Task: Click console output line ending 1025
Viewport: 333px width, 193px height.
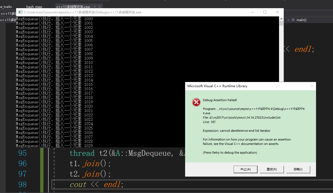Action: click(54, 128)
